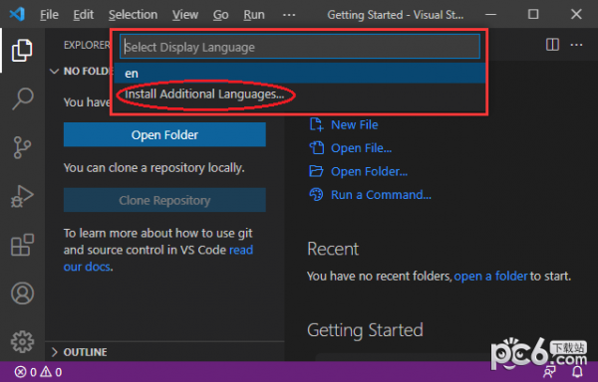Screen dimensions: 598x382
Task: Open editor More Actions ellipsis
Action: tap(576, 45)
